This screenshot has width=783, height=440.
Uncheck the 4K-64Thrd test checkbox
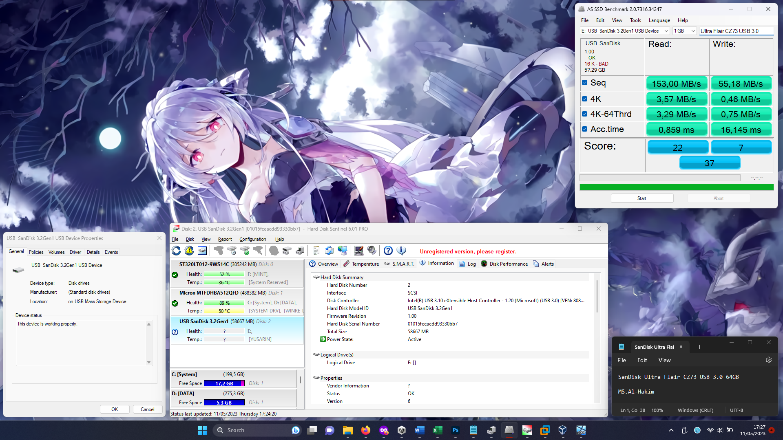(x=585, y=114)
